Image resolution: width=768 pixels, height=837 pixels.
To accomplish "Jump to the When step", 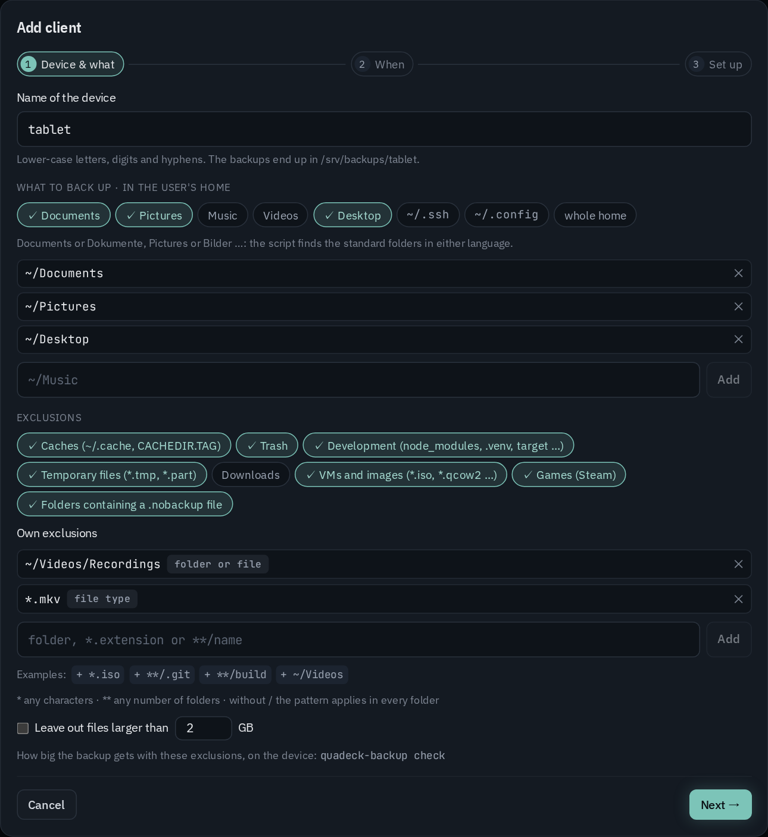I will 382,64.
